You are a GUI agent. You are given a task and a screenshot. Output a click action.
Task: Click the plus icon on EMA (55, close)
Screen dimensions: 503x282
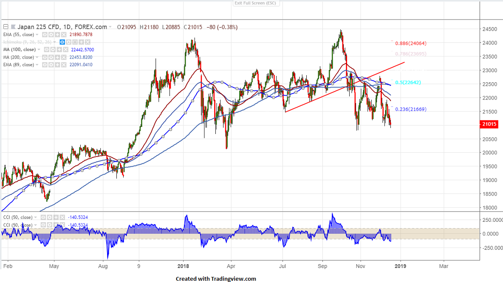[x=57, y=35]
